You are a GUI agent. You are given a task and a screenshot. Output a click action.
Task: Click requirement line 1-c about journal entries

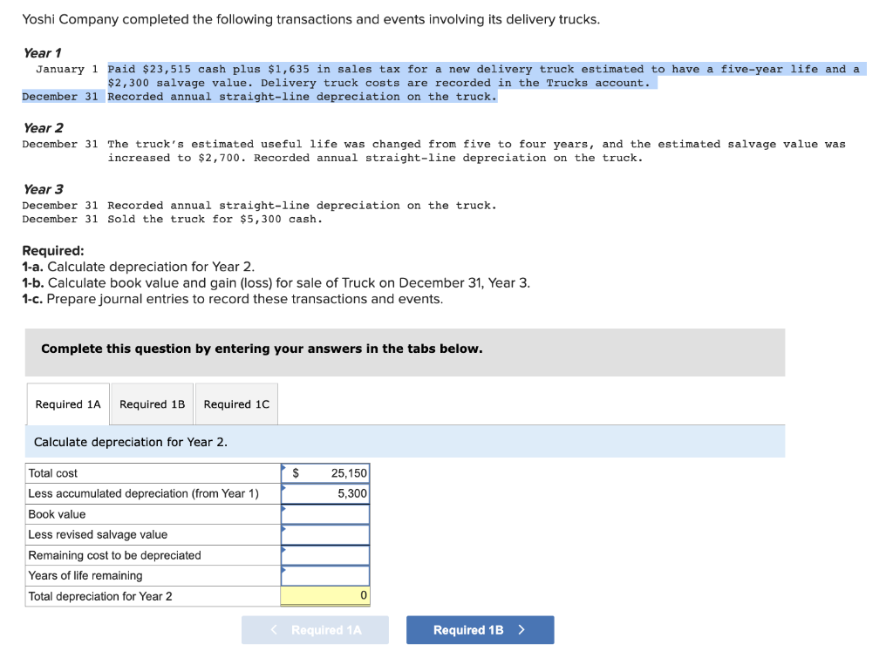click(x=232, y=299)
